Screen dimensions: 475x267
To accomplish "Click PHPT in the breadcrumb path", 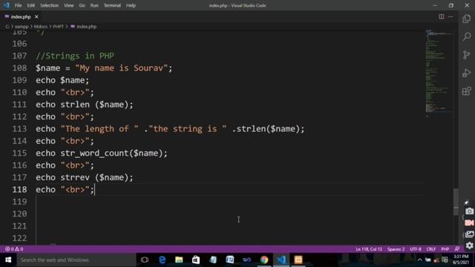I will tap(59, 27).
